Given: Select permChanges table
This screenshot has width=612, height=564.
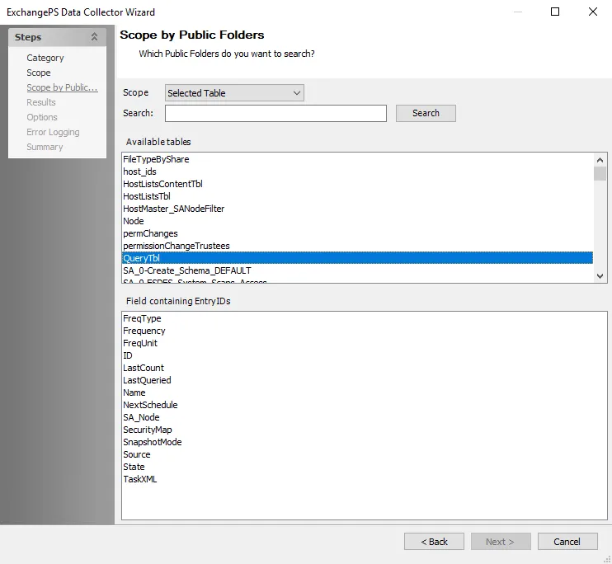Looking at the screenshot, I should pos(357,233).
